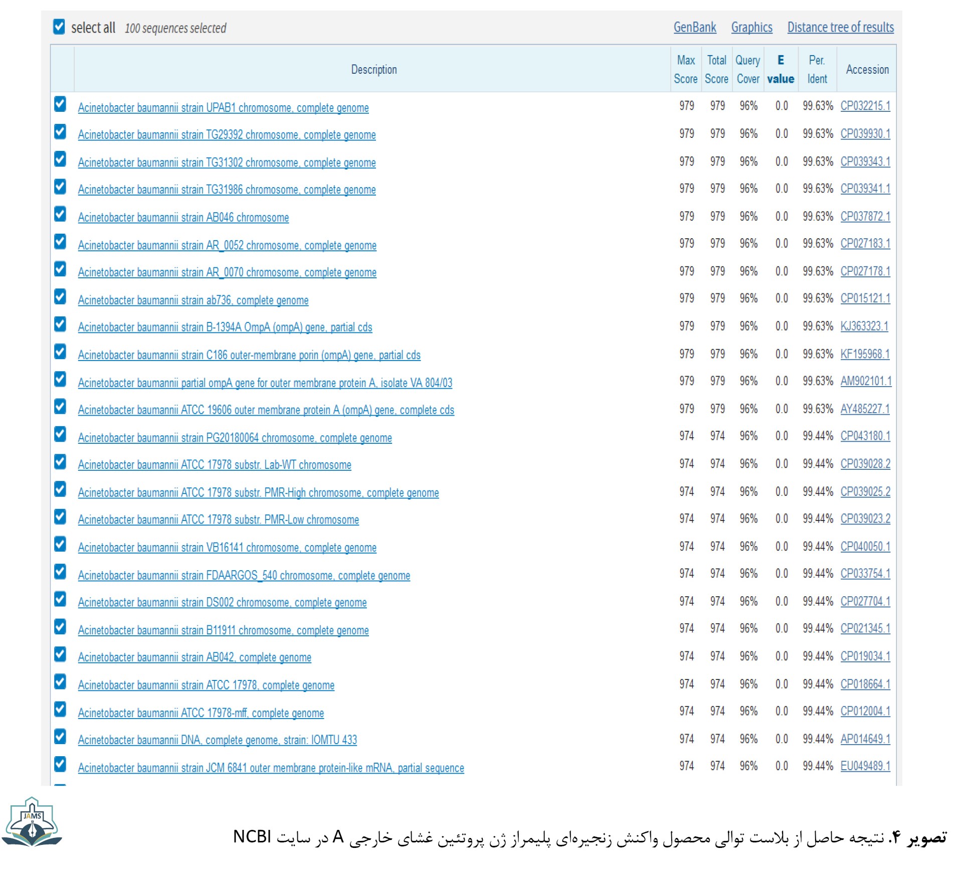953x869 pixels.
Task: Open C186 outer-membrane porin gene link
Action: point(249,355)
